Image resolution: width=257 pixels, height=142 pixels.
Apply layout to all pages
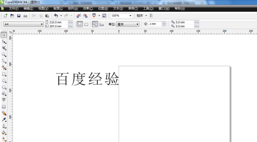pyautogui.click(x=95, y=24)
